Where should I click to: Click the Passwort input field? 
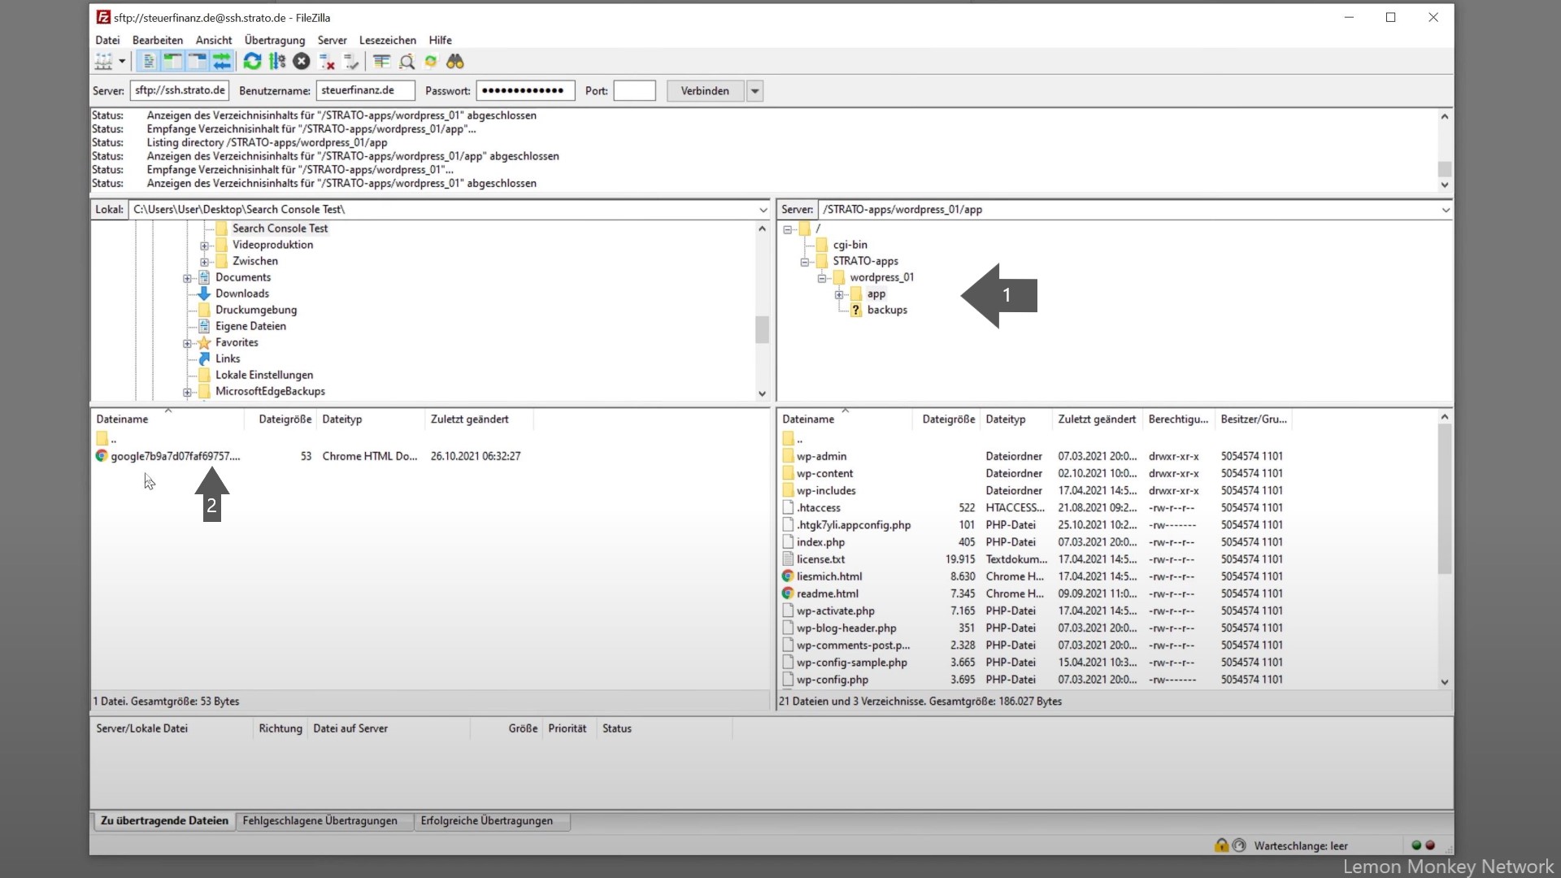(526, 90)
